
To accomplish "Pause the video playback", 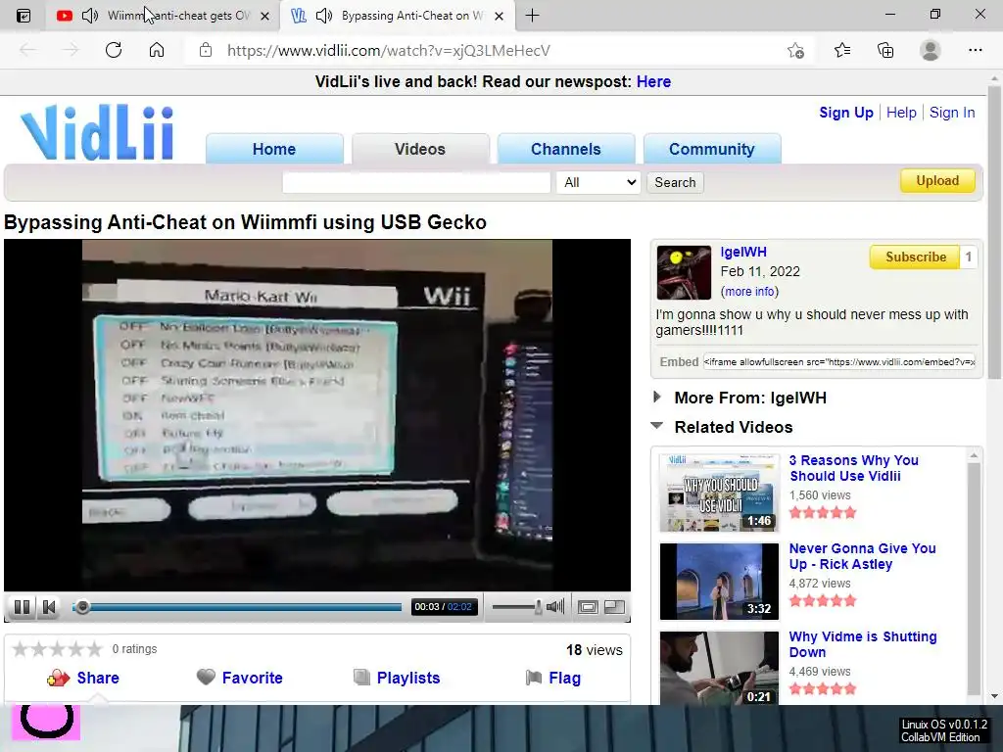I will 22,607.
